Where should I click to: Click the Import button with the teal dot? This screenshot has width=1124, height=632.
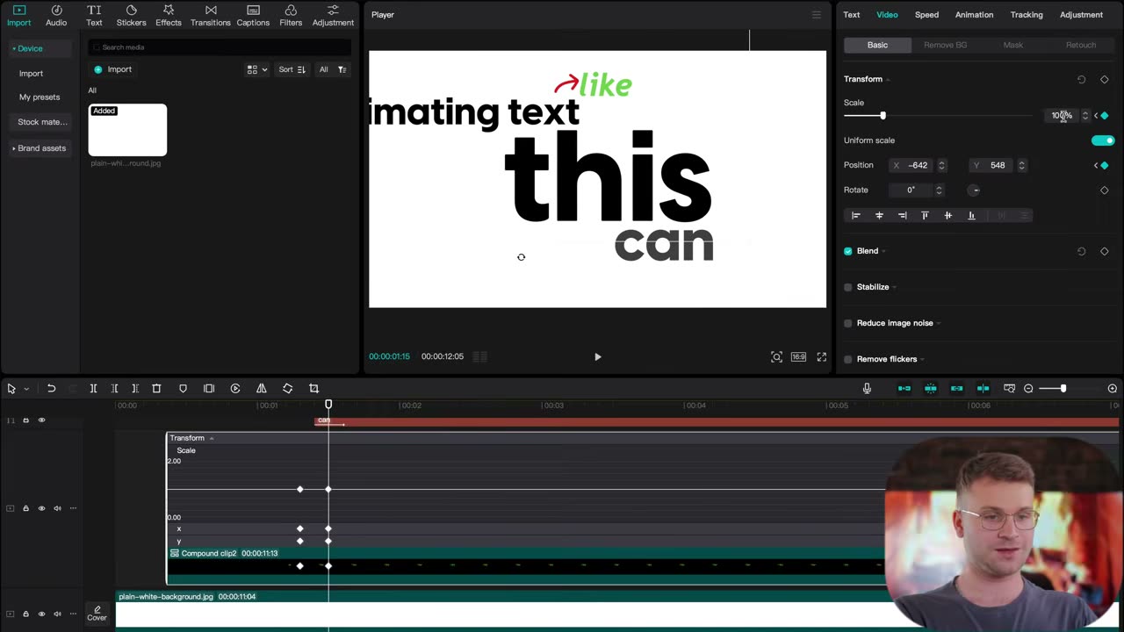tap(113, 69)
